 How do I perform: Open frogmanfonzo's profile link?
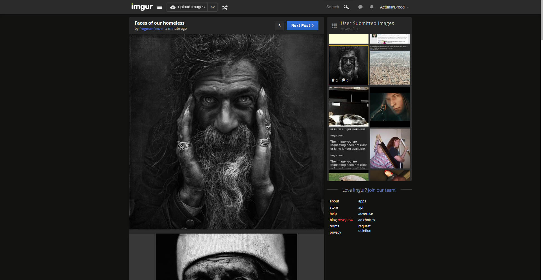(x=151, y=29)
